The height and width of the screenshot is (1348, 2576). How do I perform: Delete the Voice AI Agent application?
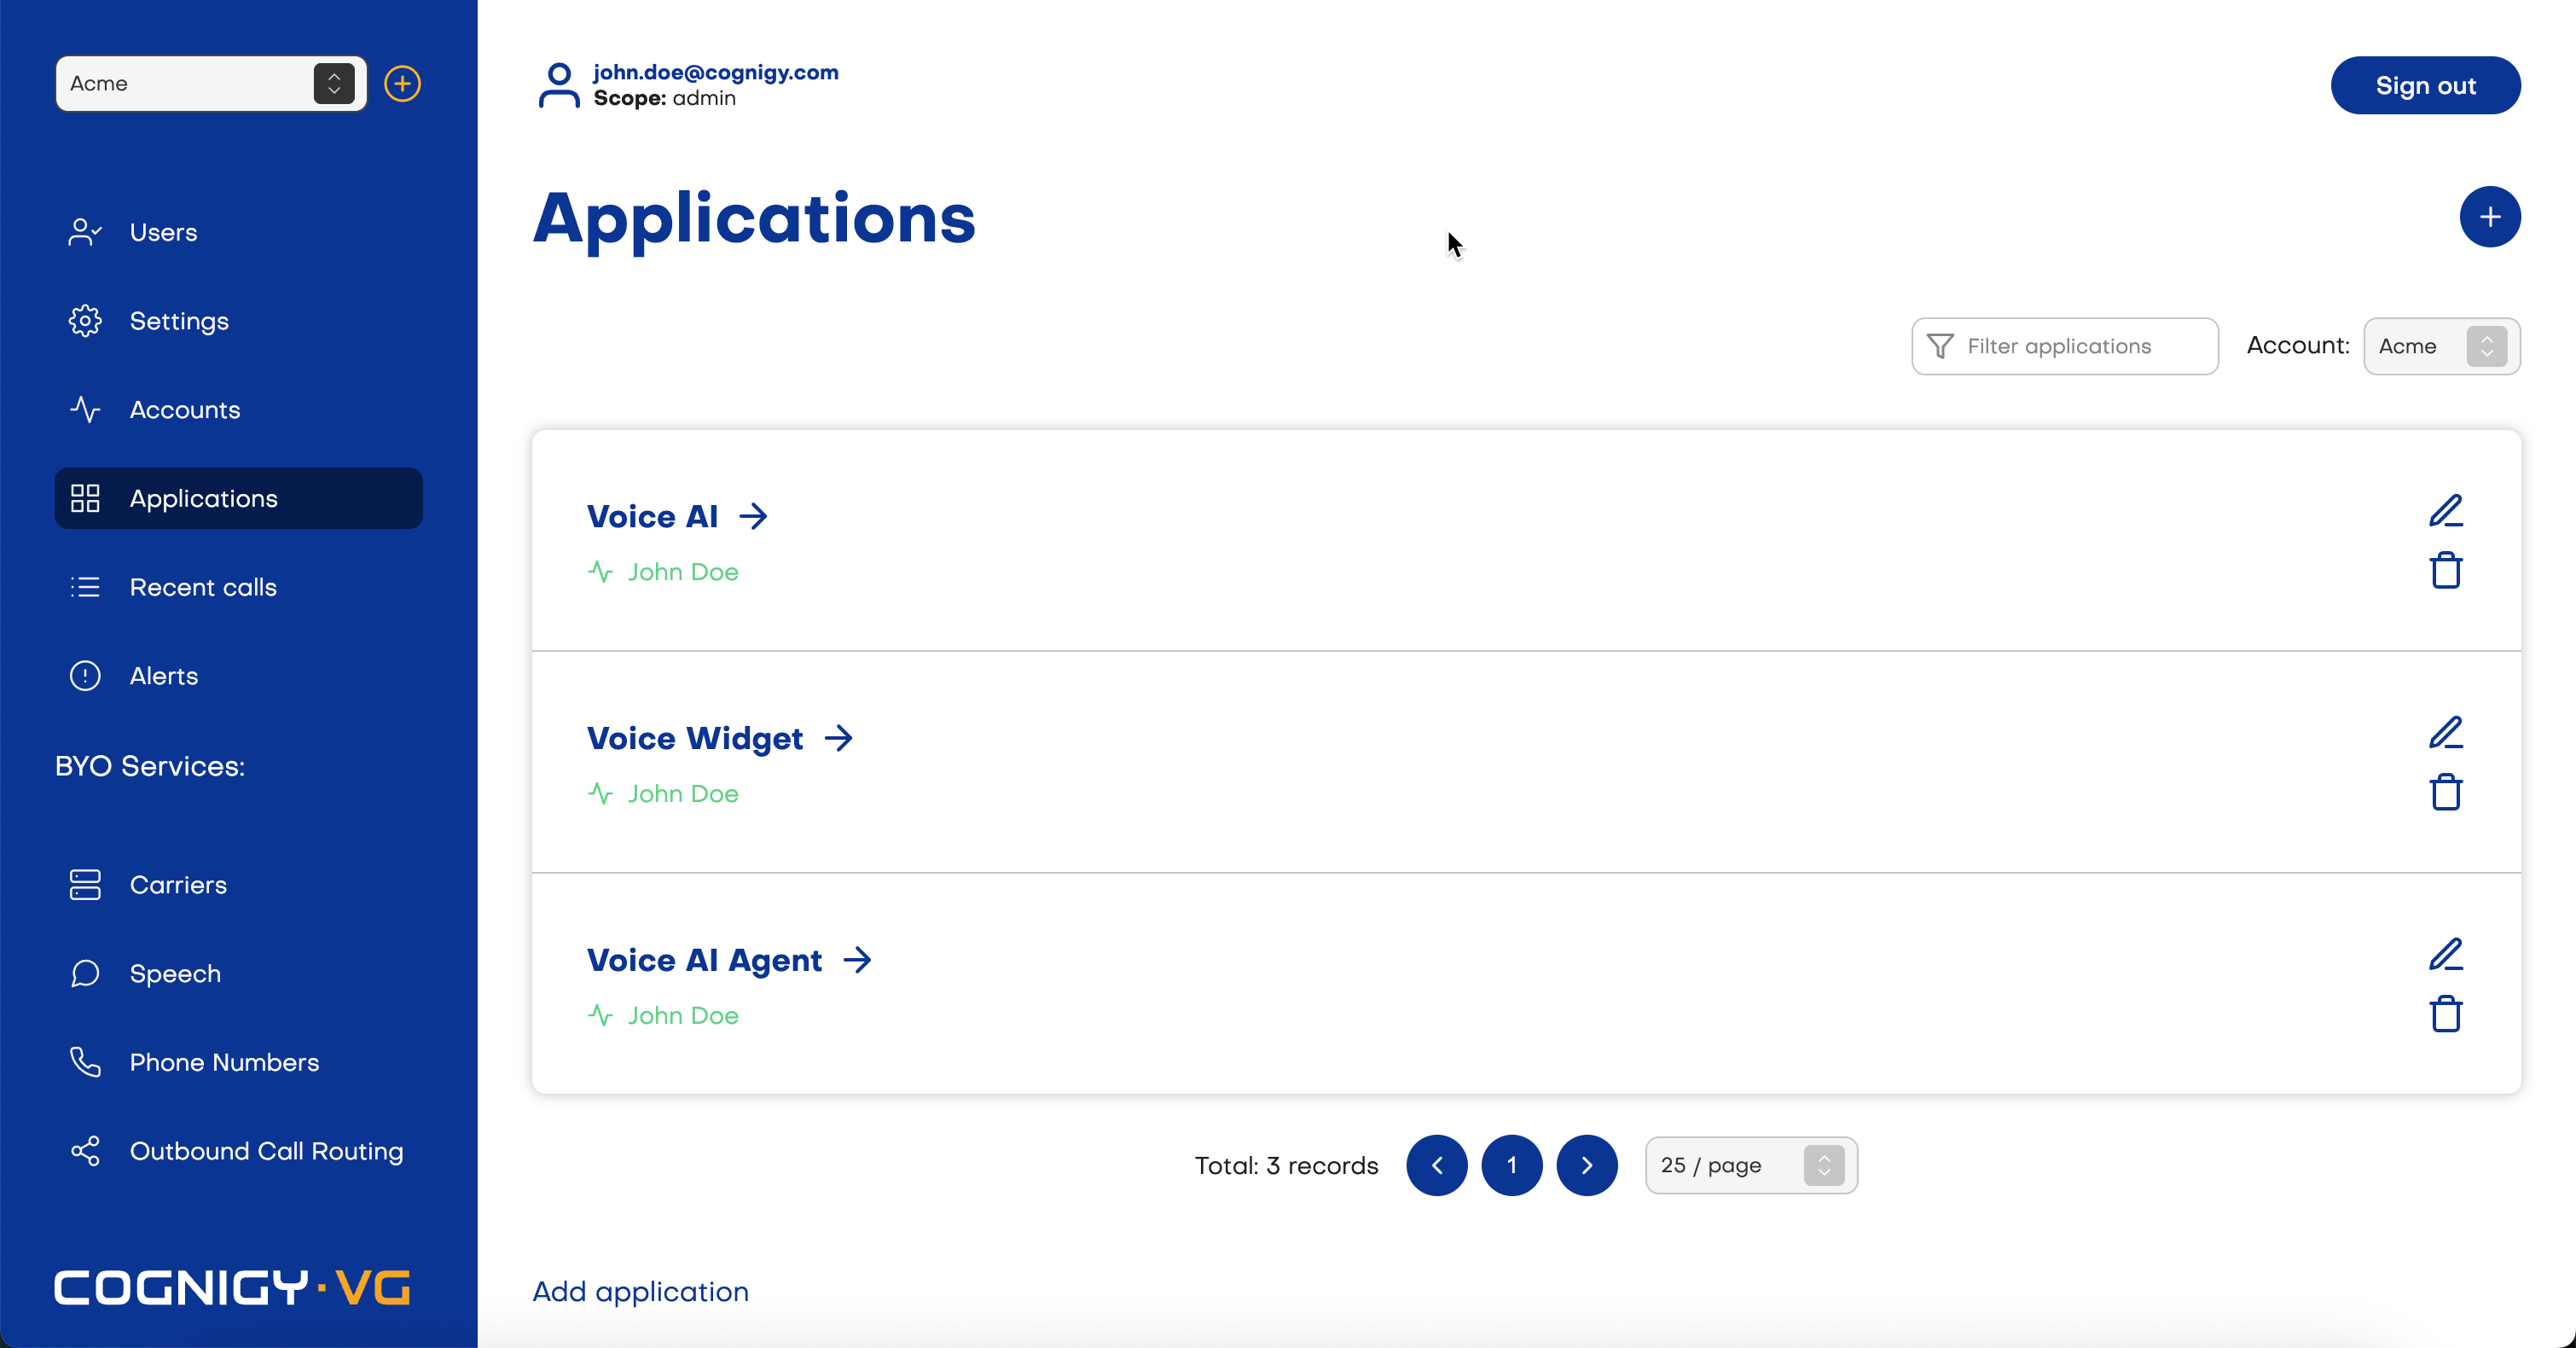2445,1014
